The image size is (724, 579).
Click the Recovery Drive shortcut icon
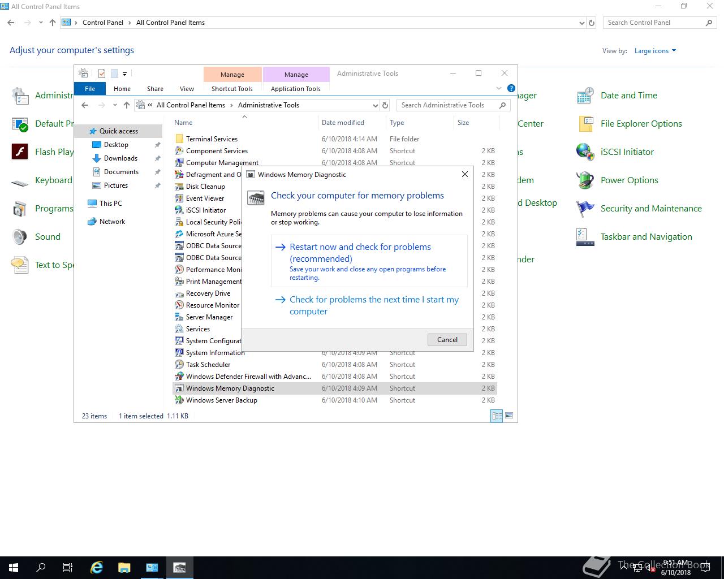coord(179,293)
